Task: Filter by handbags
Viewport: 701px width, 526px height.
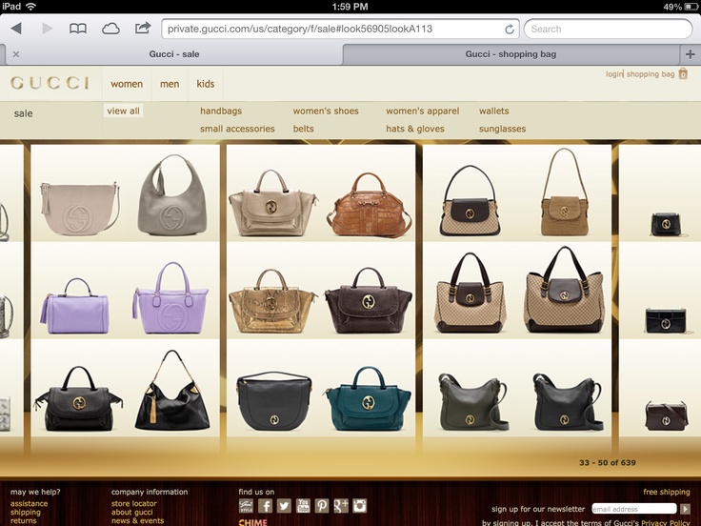Action: pos(221,111)
